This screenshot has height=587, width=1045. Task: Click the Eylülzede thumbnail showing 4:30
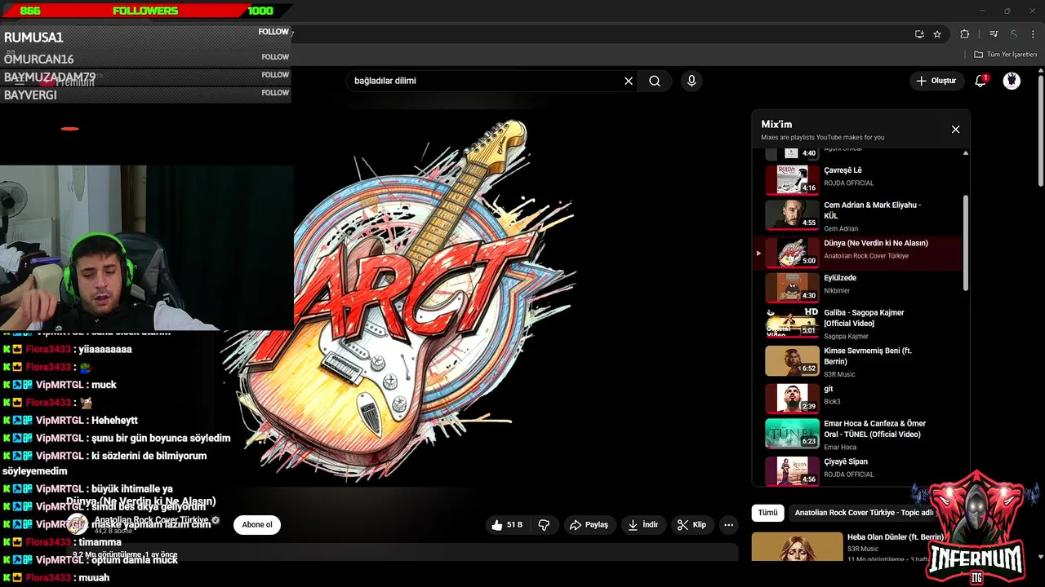coord(792,287)
